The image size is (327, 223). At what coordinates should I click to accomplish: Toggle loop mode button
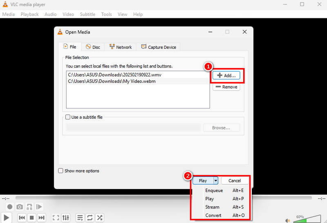point(90,218)
